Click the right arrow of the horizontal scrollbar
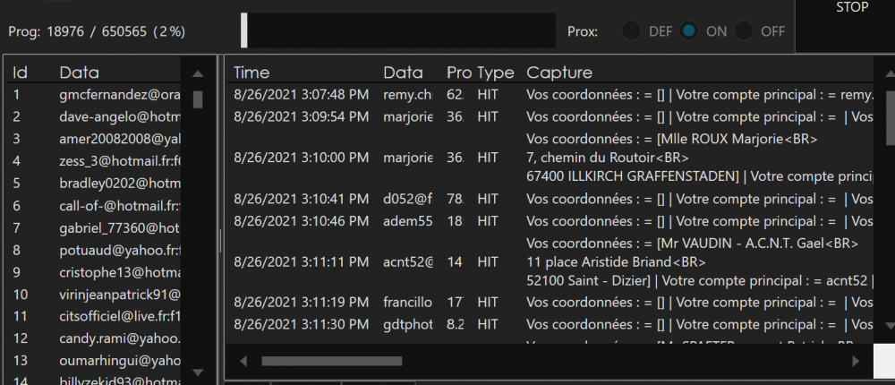This screenshot has width=895, height=385. (x=857, y=362)
